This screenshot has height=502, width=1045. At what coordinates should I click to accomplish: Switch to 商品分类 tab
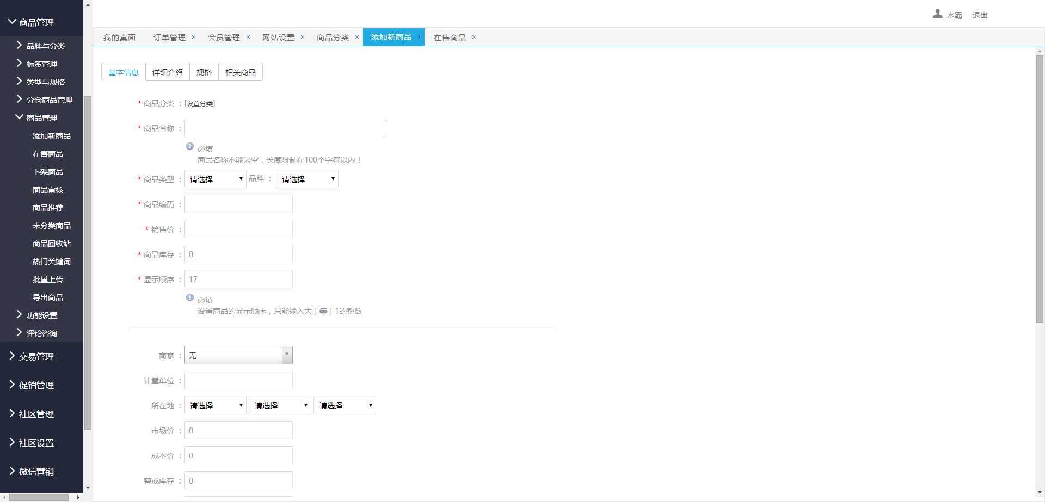(333, 38)
